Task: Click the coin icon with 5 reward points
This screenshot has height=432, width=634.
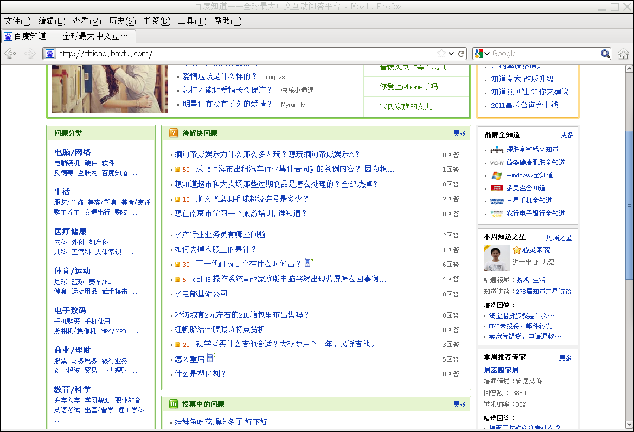Action: pos(177,279)
